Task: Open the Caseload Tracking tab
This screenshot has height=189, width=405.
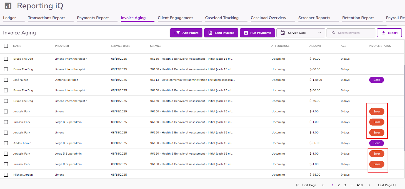Action: click(222, 18)
